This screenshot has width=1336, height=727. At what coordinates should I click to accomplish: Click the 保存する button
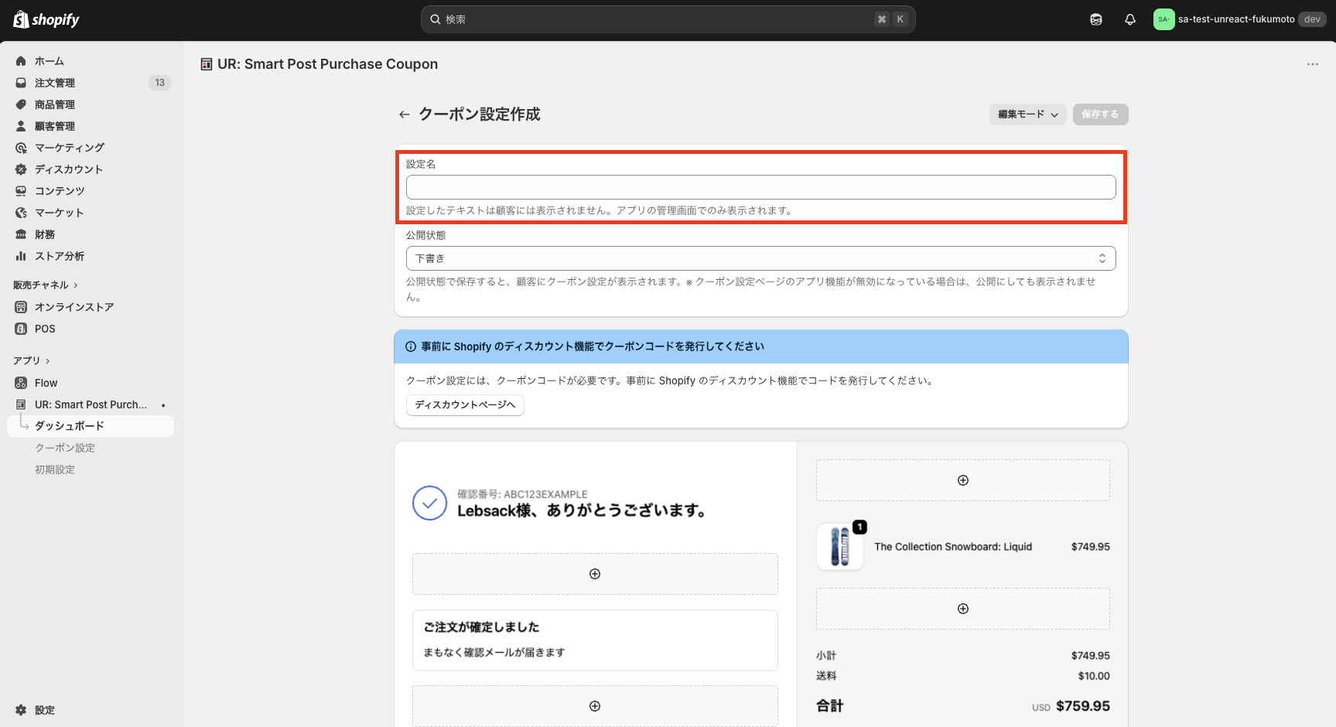tap(1100, 114)
